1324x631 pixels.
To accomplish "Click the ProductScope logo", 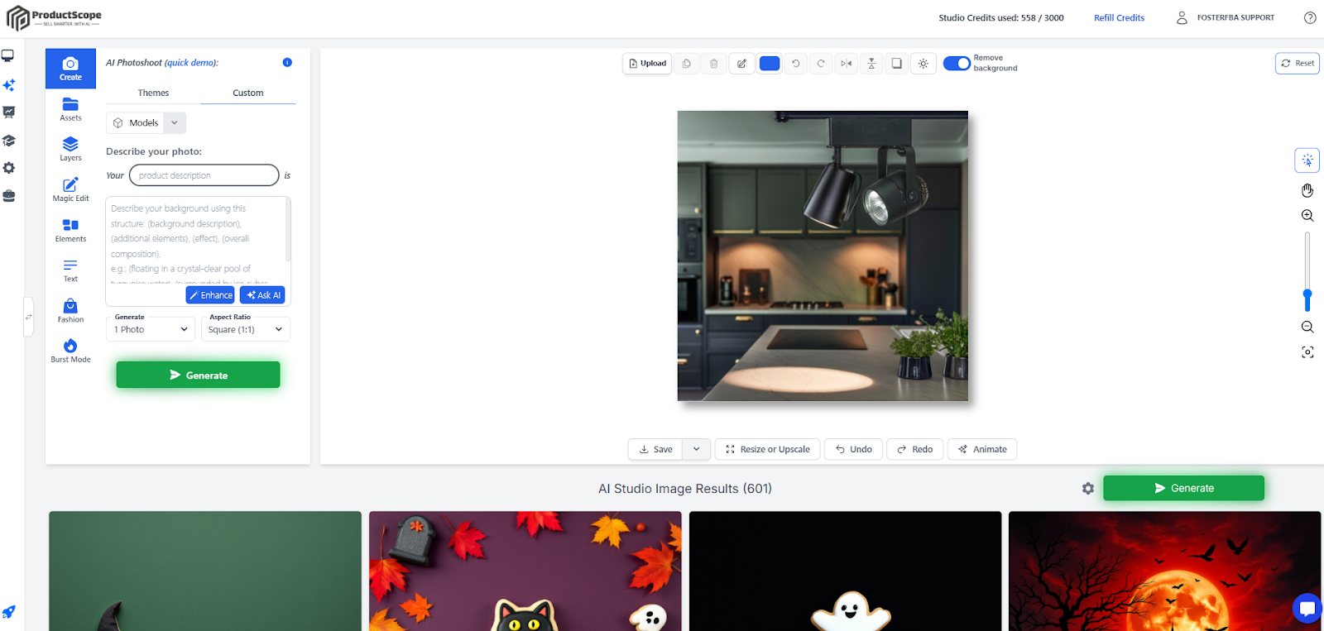I will click(x=55, y=17).
